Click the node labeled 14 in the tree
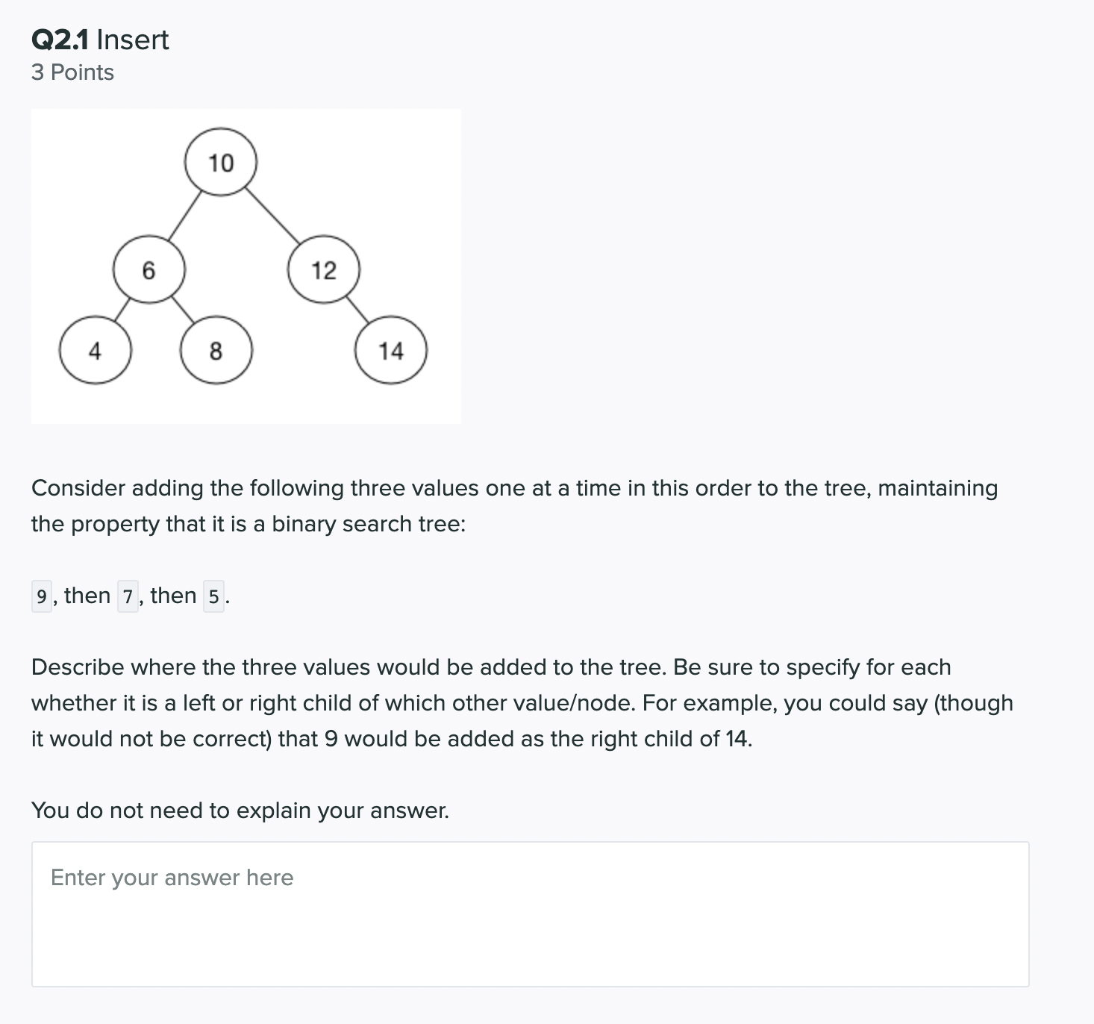Screen dimensions: 1094x1024 [x=391, y=350]
